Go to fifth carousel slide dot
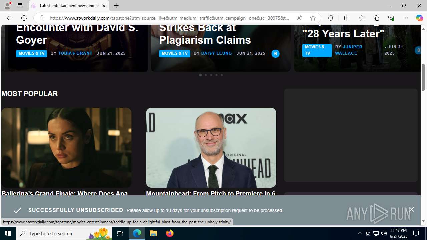 222,75
